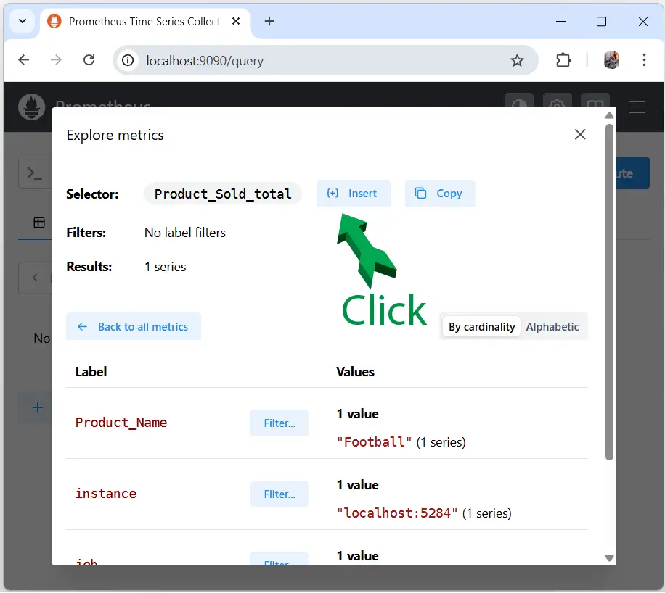The height and width of the screenshot is (593, 665).
Task: Expand the tab search dropdown arrow
Action: click(x=23, y=21)
